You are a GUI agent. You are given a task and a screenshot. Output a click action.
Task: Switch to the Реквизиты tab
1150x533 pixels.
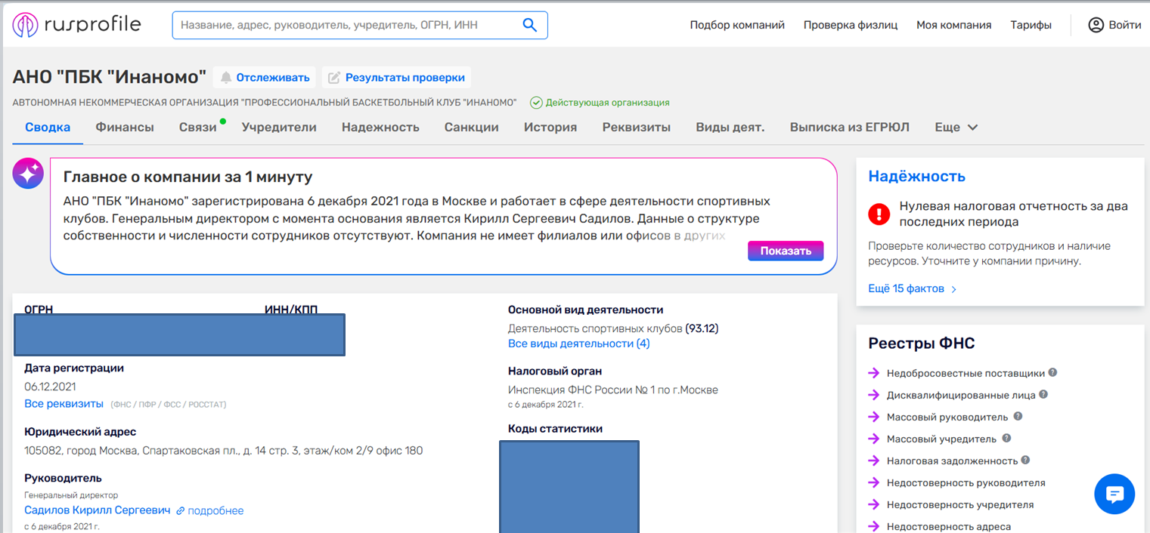637,128
